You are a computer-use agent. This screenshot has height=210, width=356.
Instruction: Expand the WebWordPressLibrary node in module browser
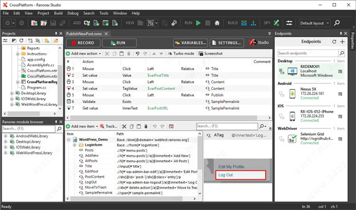[5, 153]
